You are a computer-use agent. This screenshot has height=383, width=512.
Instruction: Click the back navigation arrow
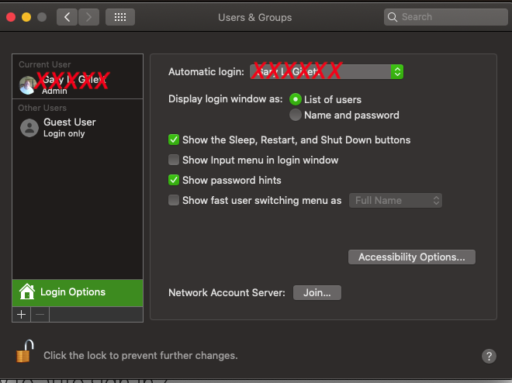[x=67, y=16]
